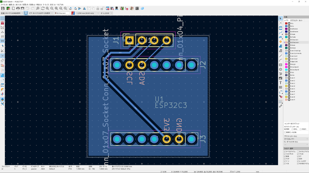Open the scripting console icon
This screenshot has width=309, height=173.
pos(137,8)
